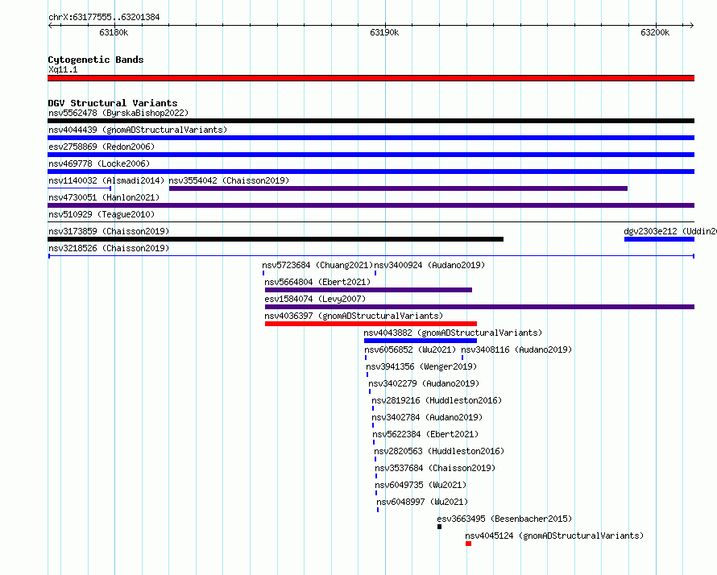Select nsv2820563 (Huddleston2016) label
The image size is (717, 575).
click(x=439, y=451)
